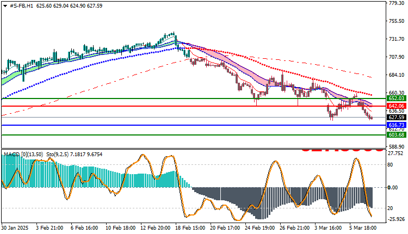Select the 27.752 indicator scale value

[x=396, y=153]
